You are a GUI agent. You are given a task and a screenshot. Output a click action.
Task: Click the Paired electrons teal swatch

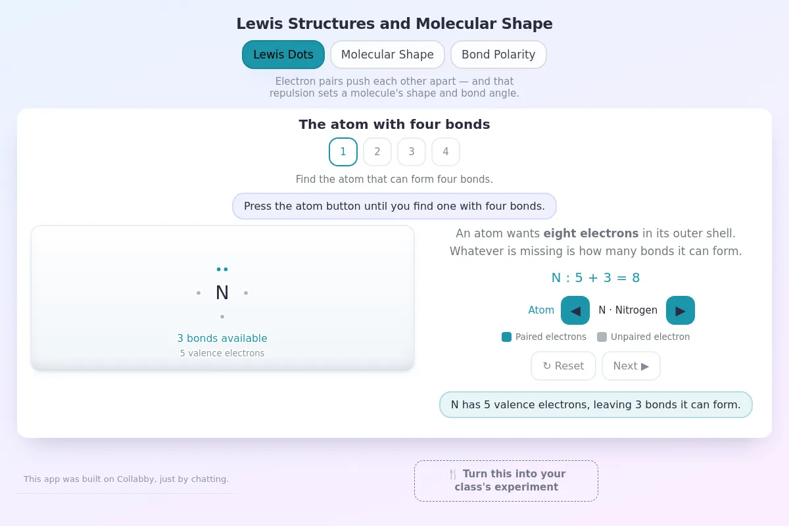(506, 337)
